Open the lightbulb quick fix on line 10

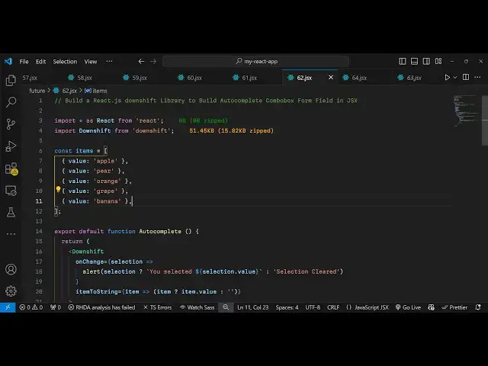(x=58, y=189)
